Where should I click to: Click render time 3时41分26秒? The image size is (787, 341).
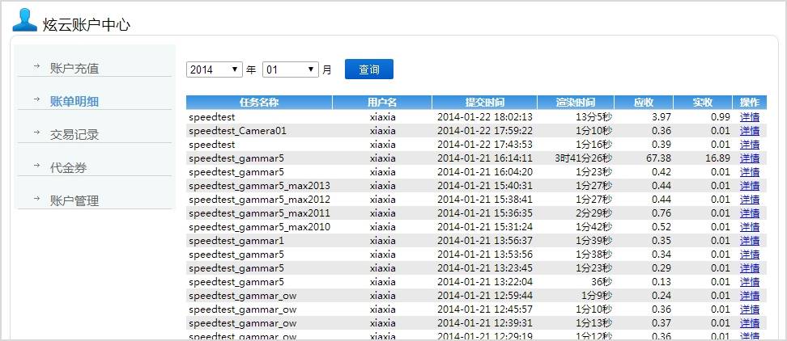click(x=583, y=158)
